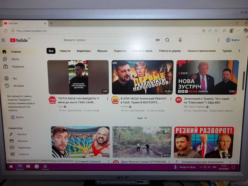Open Favorites list toolbar icon
Viewport: 248px width, 186px height.
[x=224, y=31]
